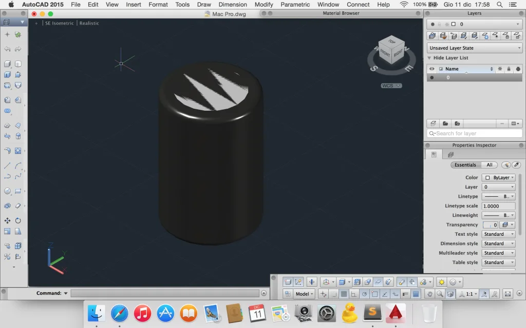This screenshot has width=526, height=328.
Task: Switch to the Essentials tab
Action: click(x=465, y=165)
